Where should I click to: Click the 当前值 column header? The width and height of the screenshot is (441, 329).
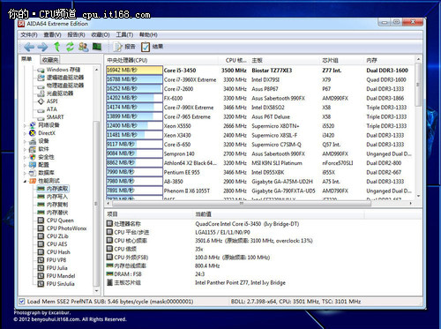(x=279, y=214)
